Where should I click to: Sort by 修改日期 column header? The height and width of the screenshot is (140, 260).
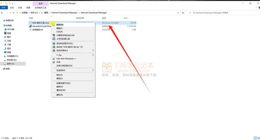click(80, 18)
